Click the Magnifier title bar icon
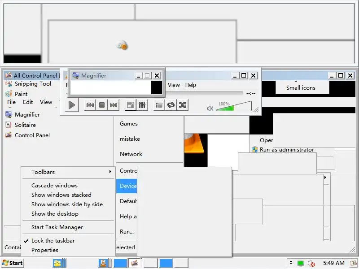Viewport: 359px width, 269px height. [75, 75]
